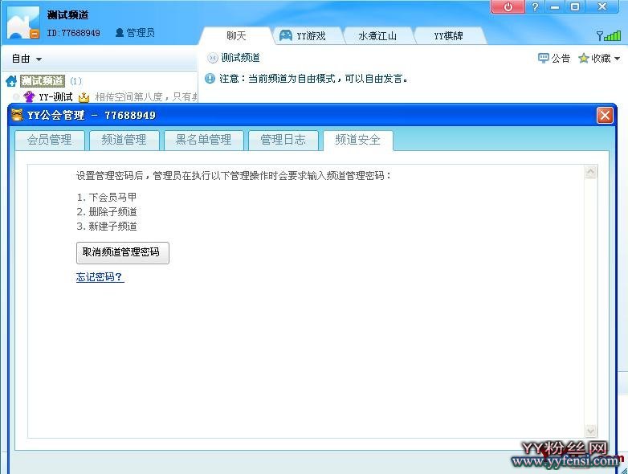Click the ID:77688949 label
The height and width of the screenshot is (474, 628).
pos(74,33)
